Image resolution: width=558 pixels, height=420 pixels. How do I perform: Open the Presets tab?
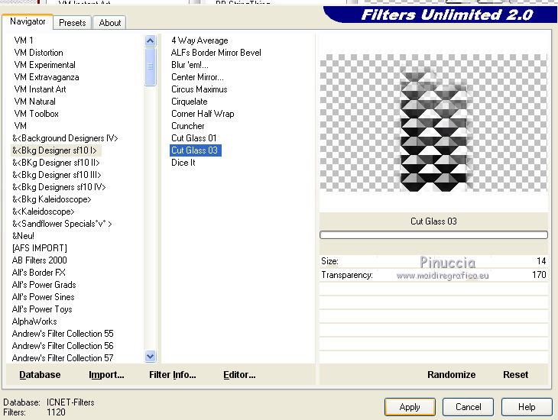tap(73, 23)
